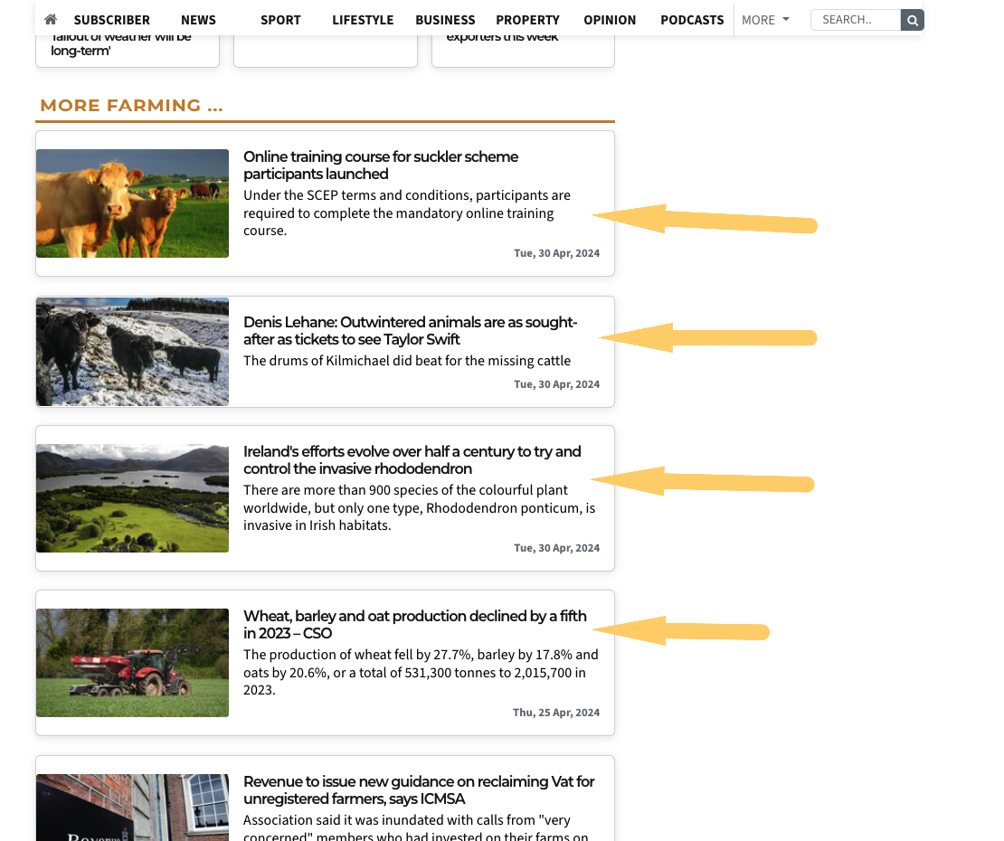Open invasive rhododendron article headline
The width and height of the screenshot is (1004, 841).
point(412,460)
